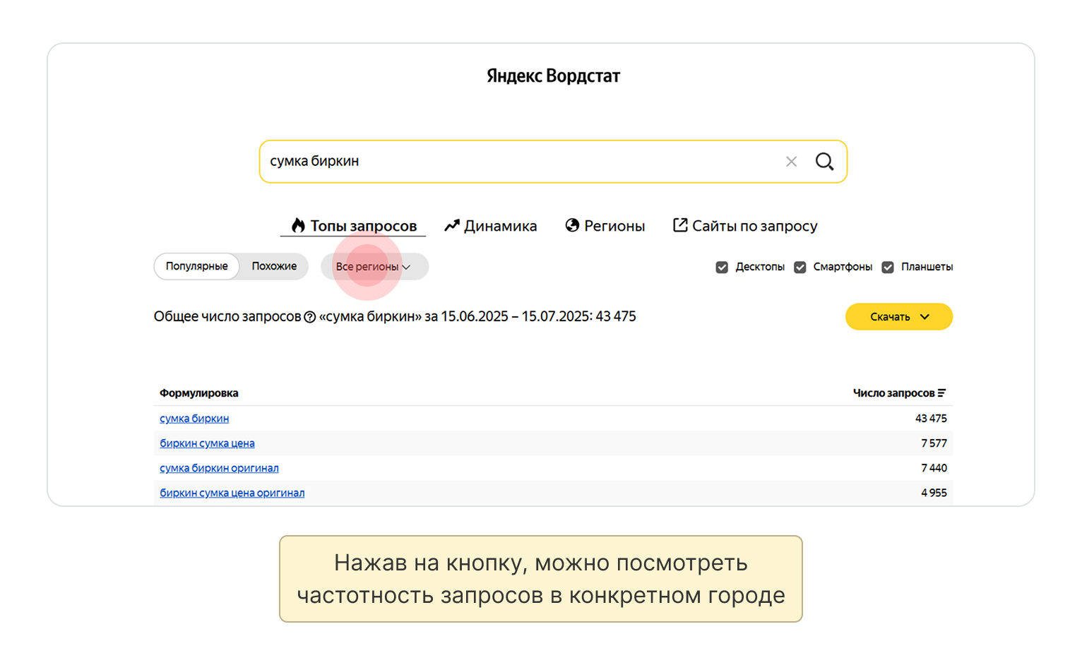Switch to Топы запросов tab
1082x665 pixels.
[354, 226]
